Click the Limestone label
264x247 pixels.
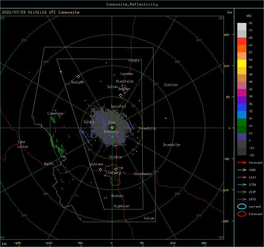tap(55, 113)
